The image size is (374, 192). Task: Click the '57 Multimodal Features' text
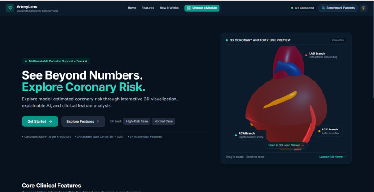pos(146,137)
